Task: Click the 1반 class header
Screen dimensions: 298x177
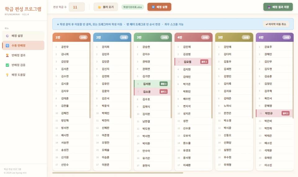Action: [x=71, y=37]
